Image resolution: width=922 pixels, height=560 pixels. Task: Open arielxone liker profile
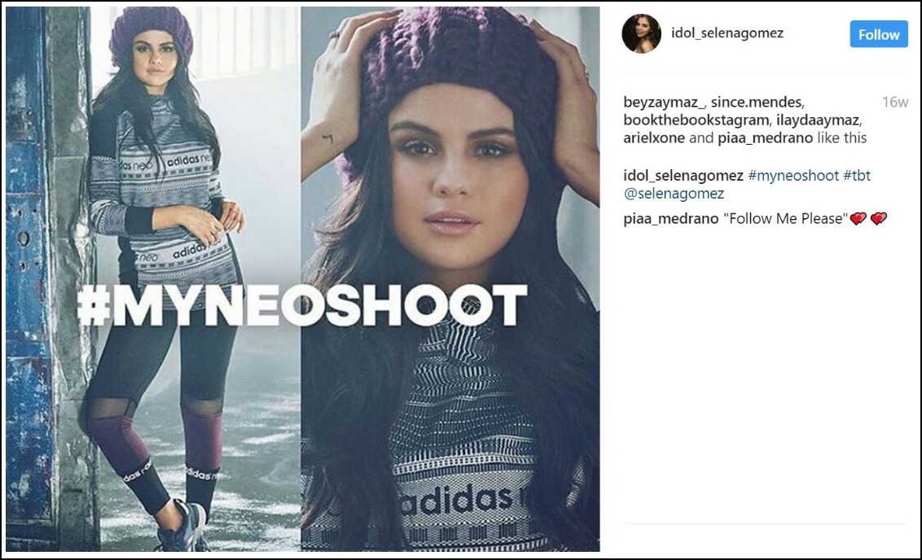654,138
